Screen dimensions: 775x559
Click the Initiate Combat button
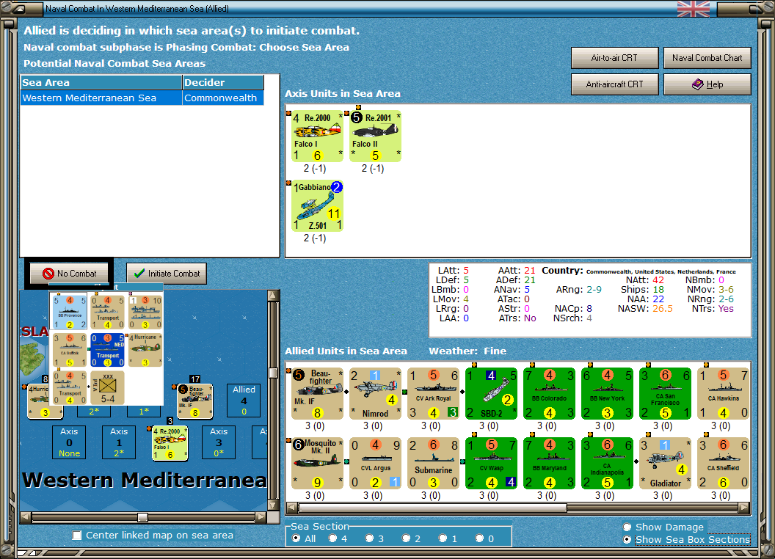[x=167, y=274]
